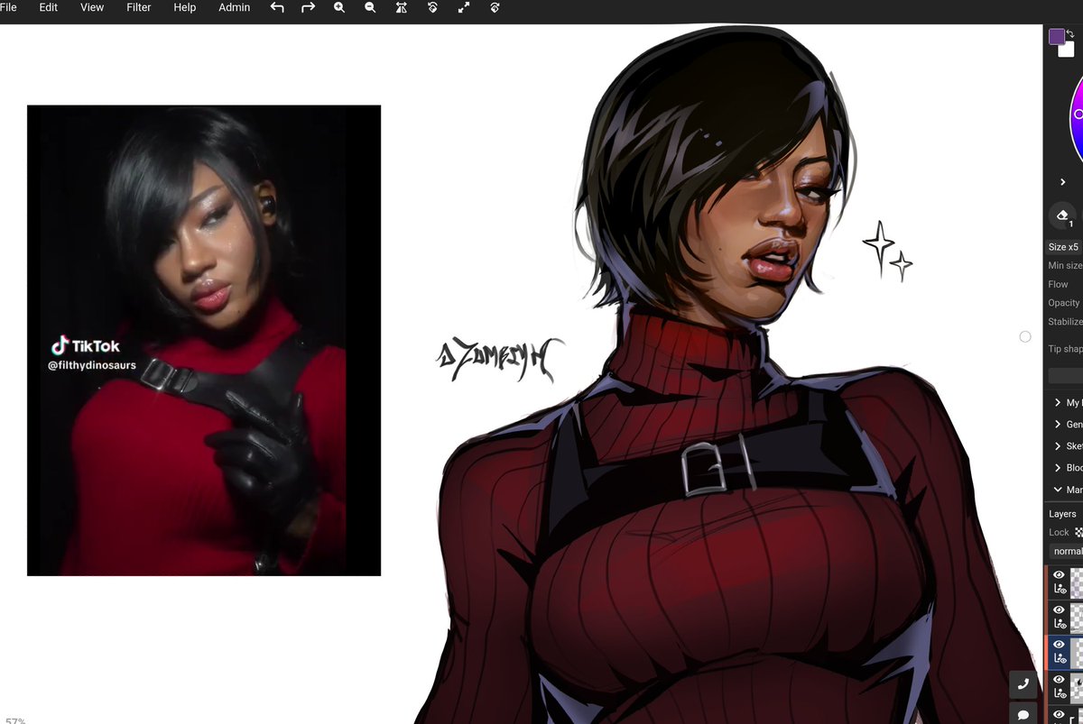This screenshot has height=724, width=1083.
Task: Click the 'Size x5' brush size label
Action: (1063, 247)
